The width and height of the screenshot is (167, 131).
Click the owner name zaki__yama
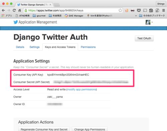(55, 97)
